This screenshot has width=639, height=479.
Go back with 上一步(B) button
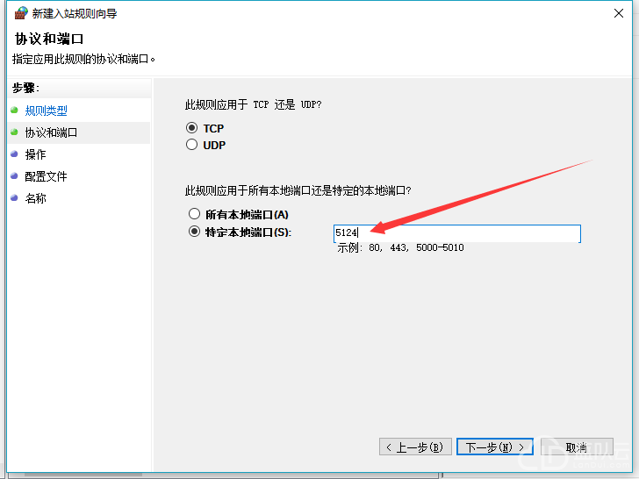click(415, 447)
